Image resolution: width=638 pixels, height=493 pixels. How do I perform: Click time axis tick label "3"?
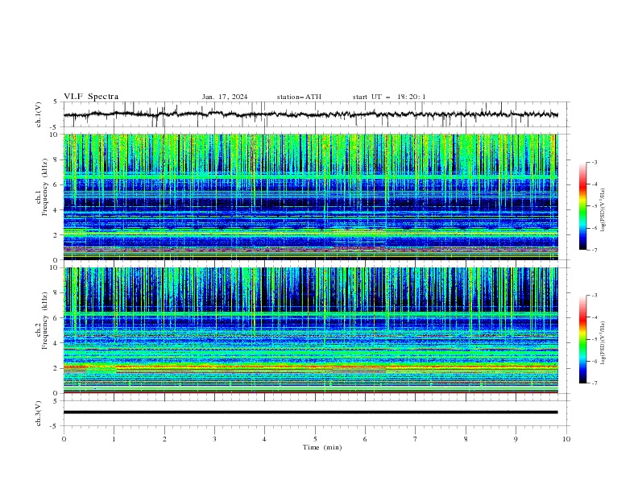pos(214,439)
